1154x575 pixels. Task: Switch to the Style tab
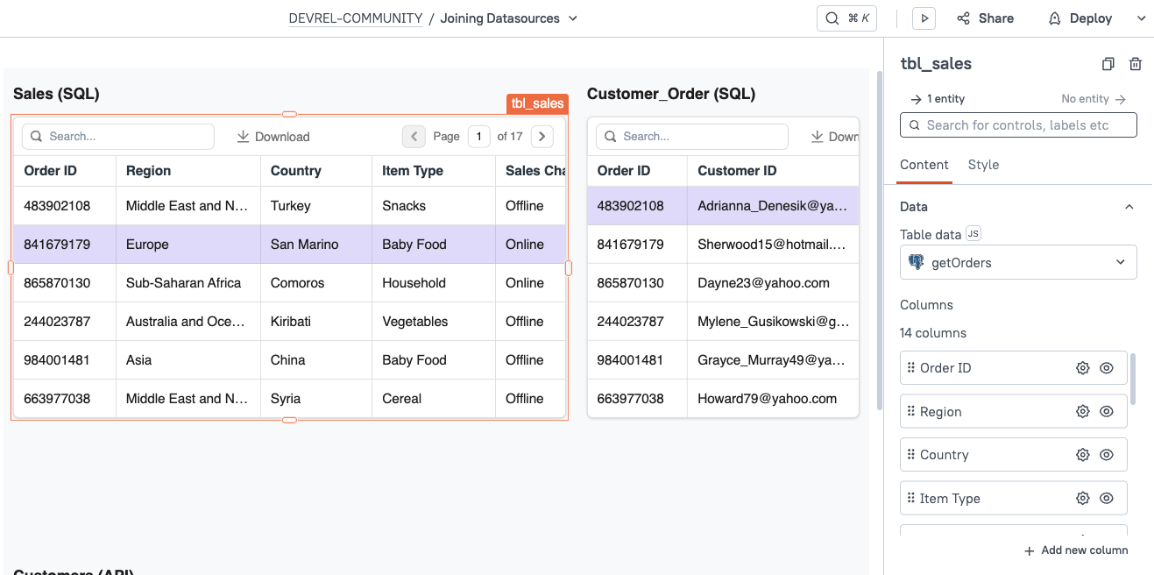983,165
